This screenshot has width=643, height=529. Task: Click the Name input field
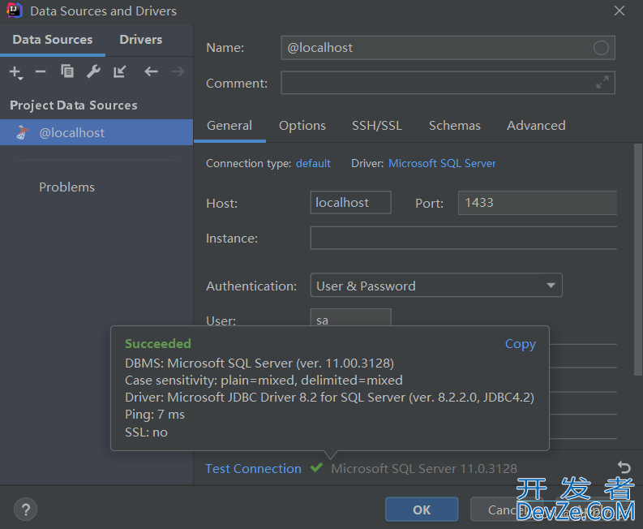[448, 48]
